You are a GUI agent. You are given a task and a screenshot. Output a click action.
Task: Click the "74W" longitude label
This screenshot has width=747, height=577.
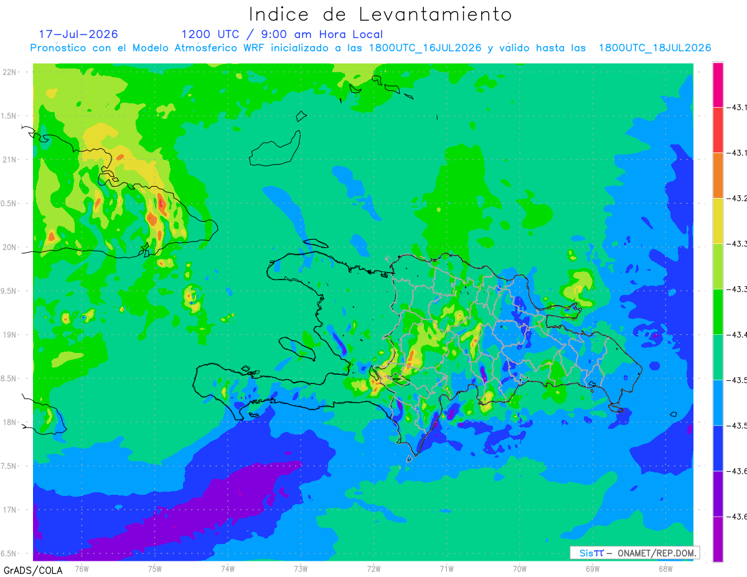click(x=228, y=568)
